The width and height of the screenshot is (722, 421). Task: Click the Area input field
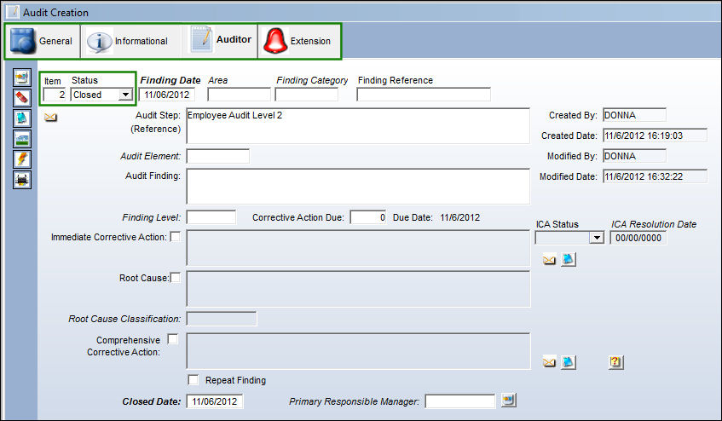point(239,95)
